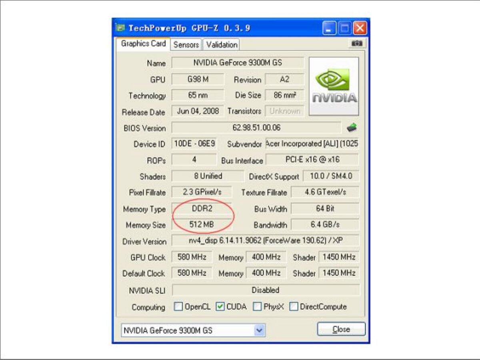Click the ROPs field value 4

[x=194, y=160]
